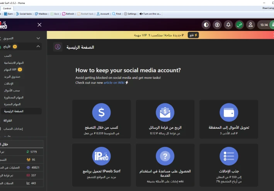The width and height of the screenshot is (274, 191).
Task: Go Back using the toolbar
Action: point(55,14)
